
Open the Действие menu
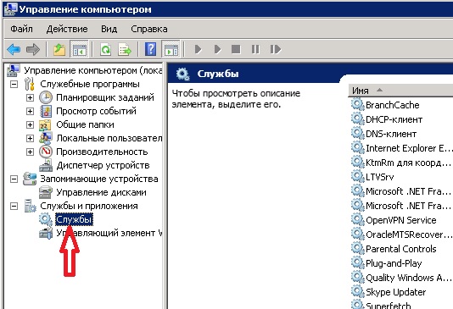tap(67, 29)
